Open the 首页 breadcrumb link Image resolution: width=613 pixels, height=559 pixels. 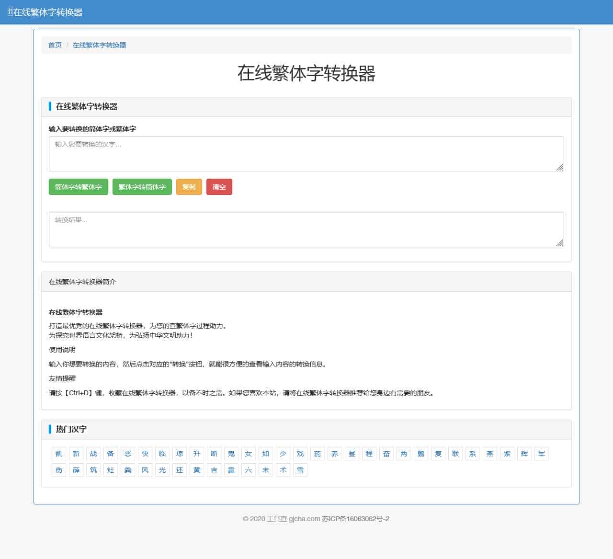coord(55,45)
